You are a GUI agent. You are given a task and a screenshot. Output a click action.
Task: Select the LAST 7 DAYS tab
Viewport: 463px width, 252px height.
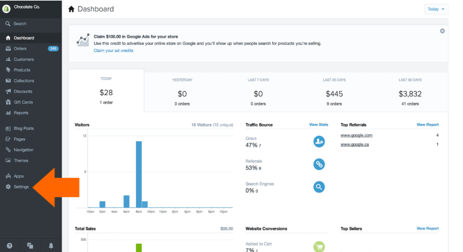coord(258,92)
